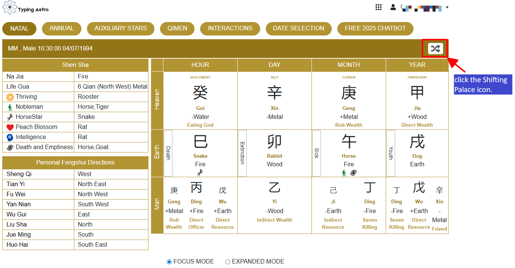
Task: Click the Intelligence head icon
Action: click(10, 137)
